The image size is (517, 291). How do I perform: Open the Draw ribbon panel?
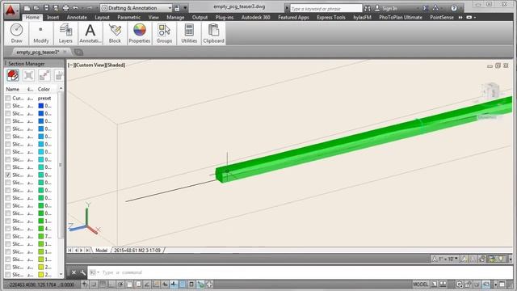tap(16, 33)
